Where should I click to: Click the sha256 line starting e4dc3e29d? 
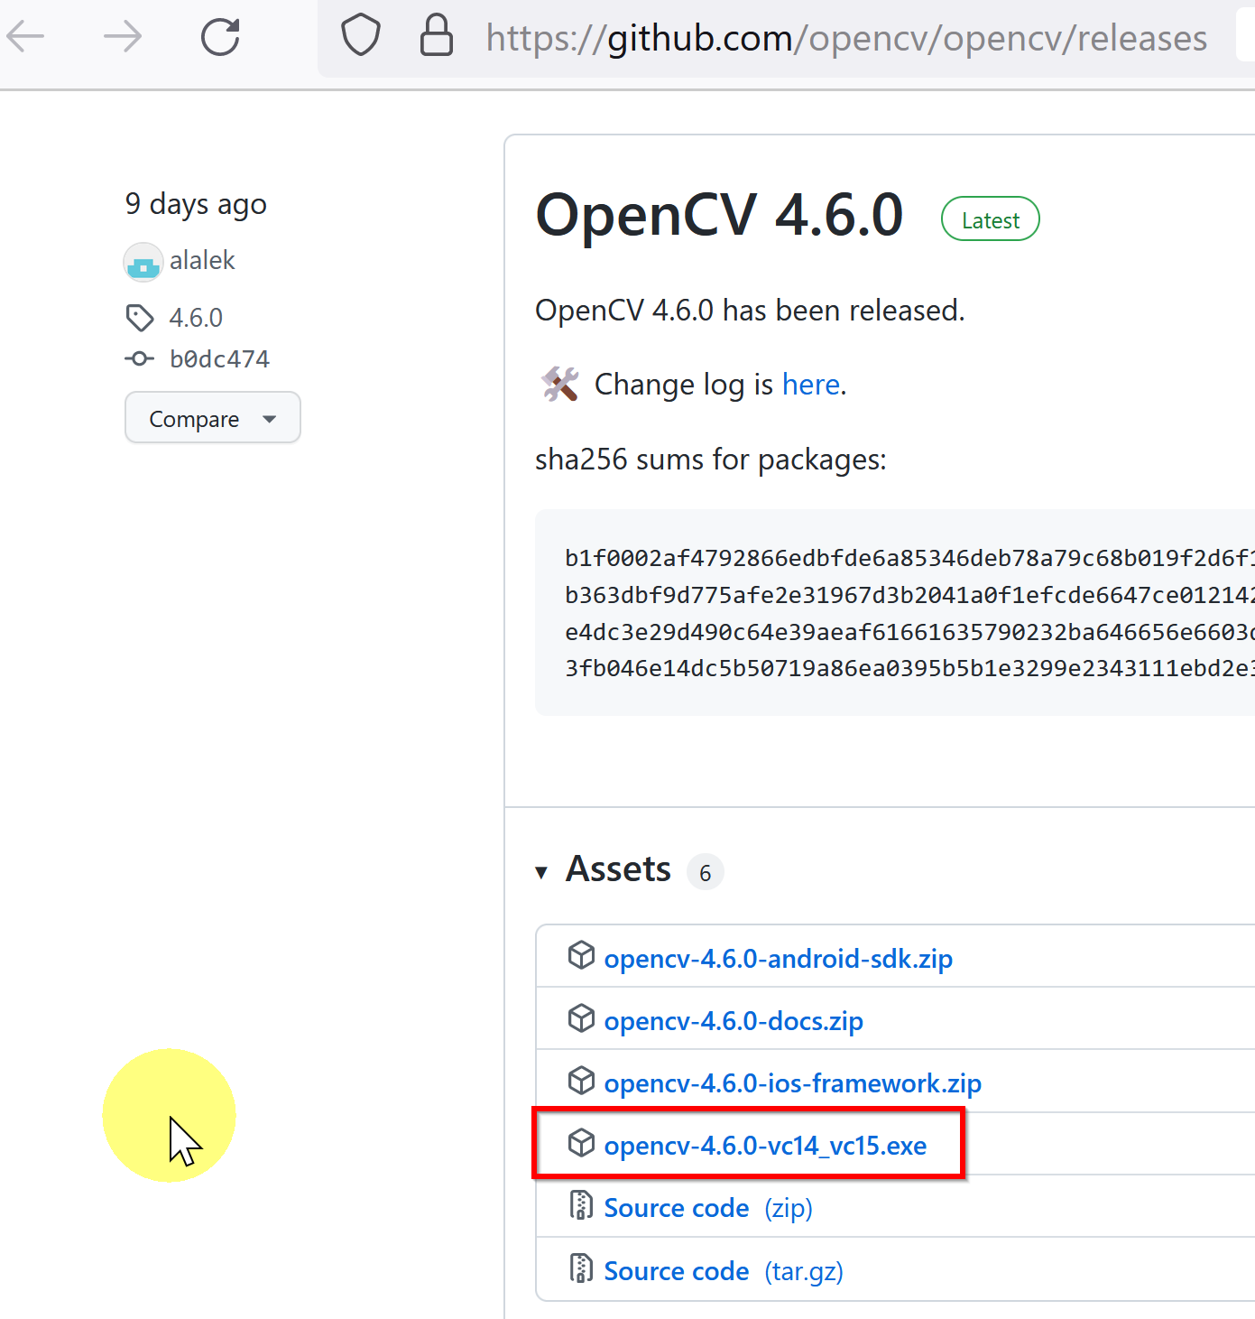coord(909,632)
